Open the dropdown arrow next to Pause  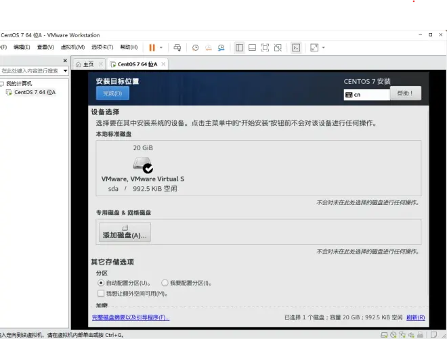[161, 47]
